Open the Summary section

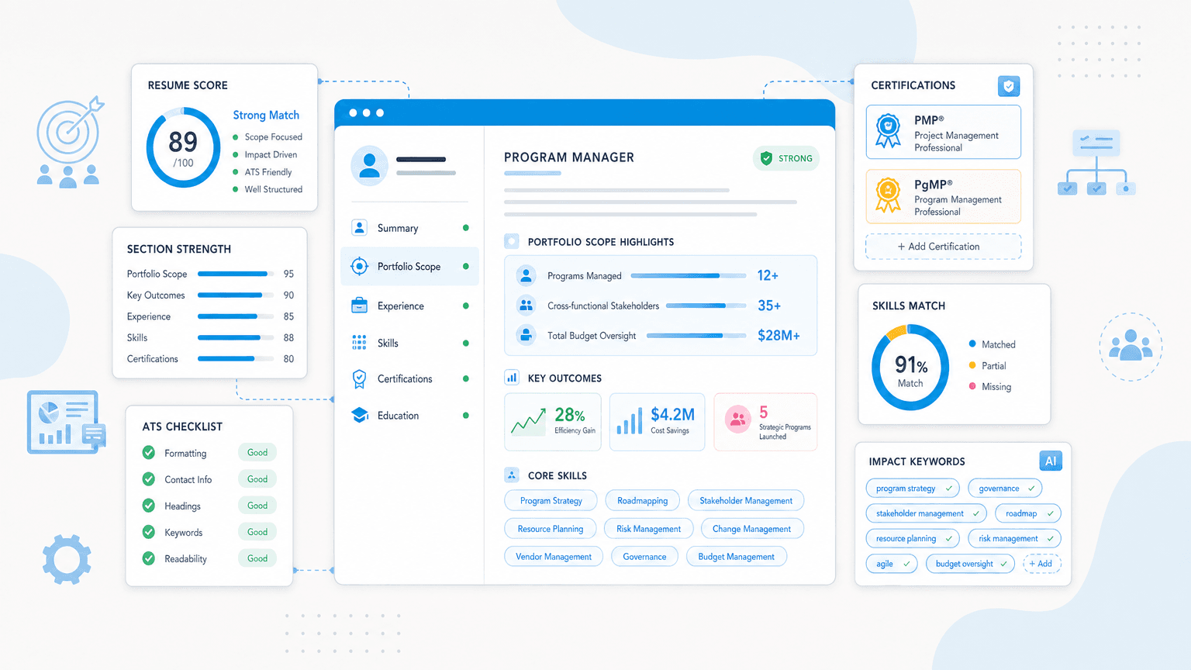[409, 228]
